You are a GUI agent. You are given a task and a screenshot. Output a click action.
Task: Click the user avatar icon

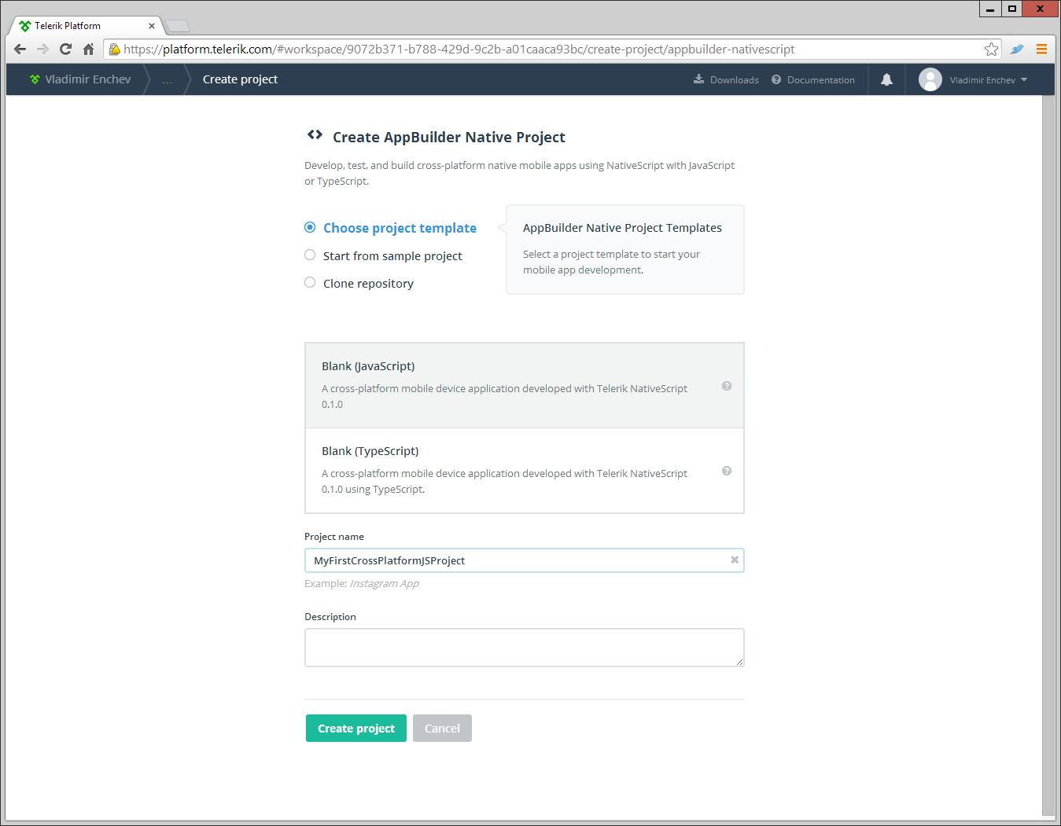930,79
